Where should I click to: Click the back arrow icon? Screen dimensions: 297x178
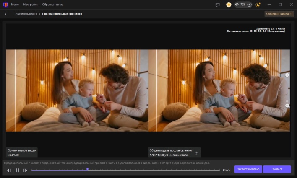(x=5, y=14)
